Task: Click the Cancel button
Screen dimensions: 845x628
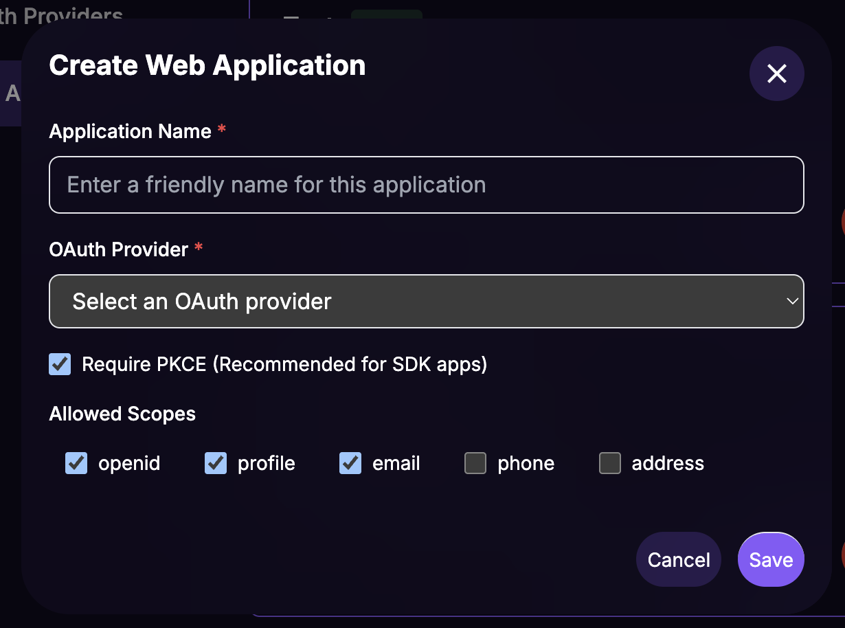Action: pyautogui.click(x=678, y=559)
